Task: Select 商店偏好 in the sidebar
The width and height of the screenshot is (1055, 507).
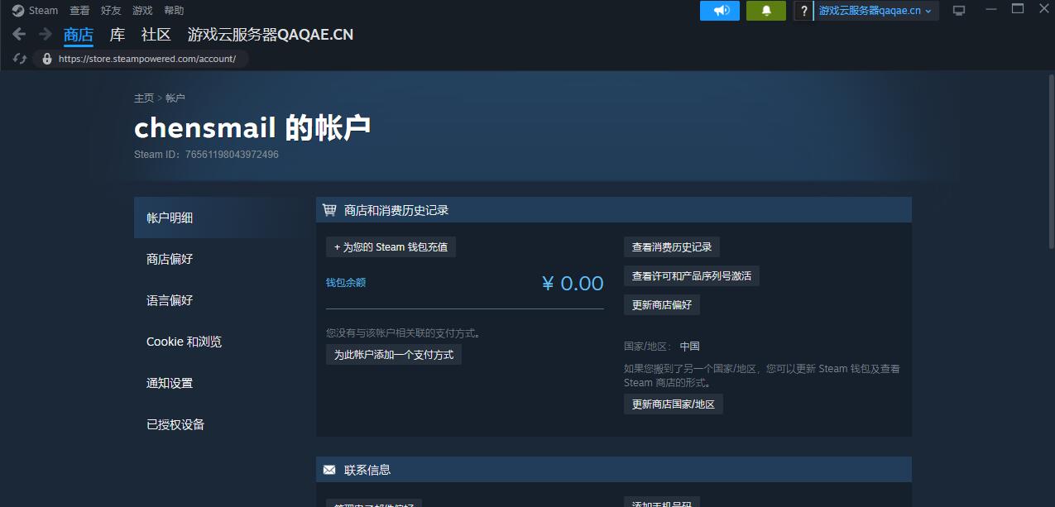Action: pos(222,259)
